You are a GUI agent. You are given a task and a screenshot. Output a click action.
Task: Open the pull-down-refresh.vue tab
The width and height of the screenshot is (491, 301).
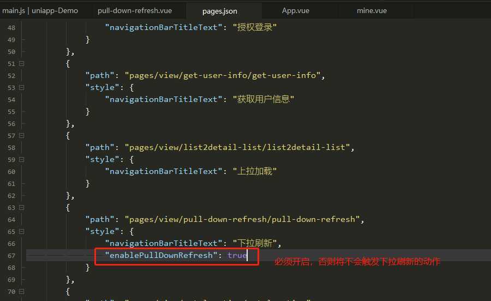tap(135, 11)
